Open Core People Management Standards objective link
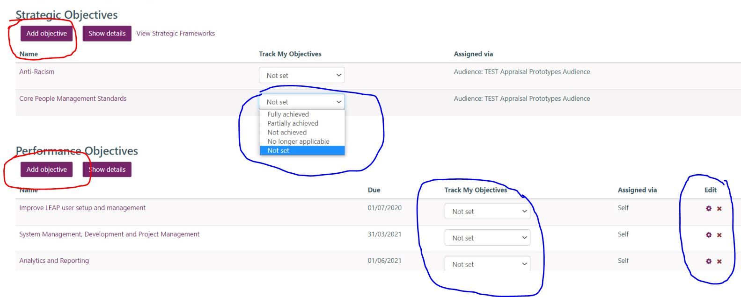This screenshot has height=297, width=741. (x=73, y=99)
